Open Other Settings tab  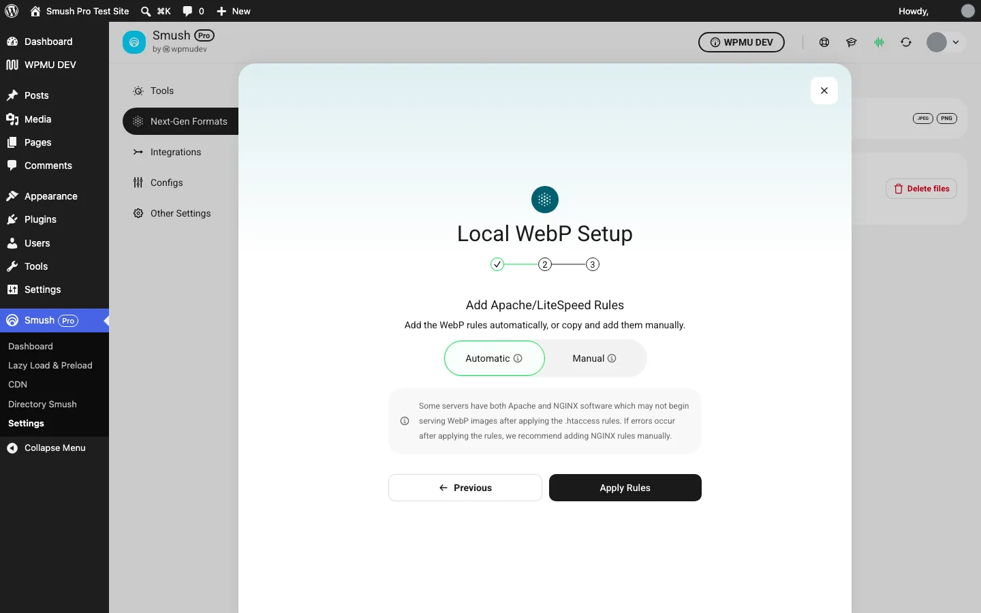(181, 213)
